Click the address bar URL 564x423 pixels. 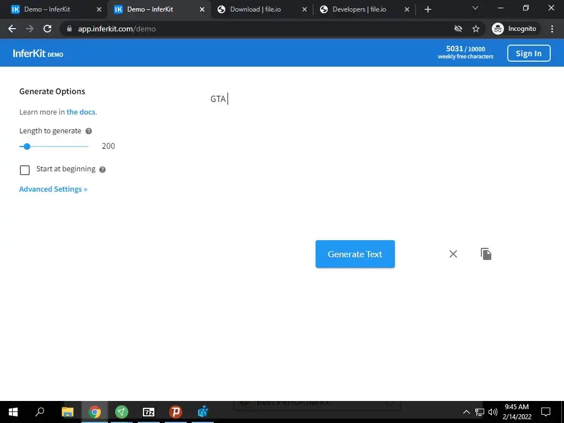(117, 29)
